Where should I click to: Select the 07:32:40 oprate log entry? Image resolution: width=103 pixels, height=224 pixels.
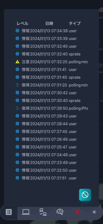[52, 54]
